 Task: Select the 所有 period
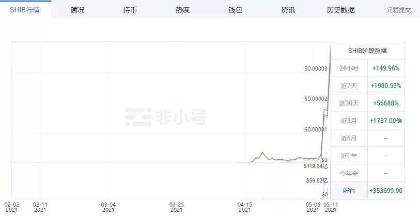coord(349,191)
